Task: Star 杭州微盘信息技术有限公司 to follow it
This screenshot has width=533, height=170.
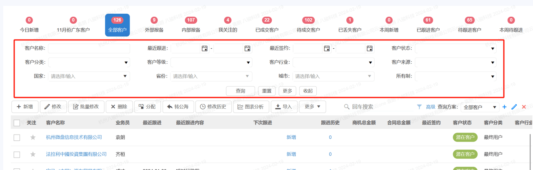Action: click(33, 137)
